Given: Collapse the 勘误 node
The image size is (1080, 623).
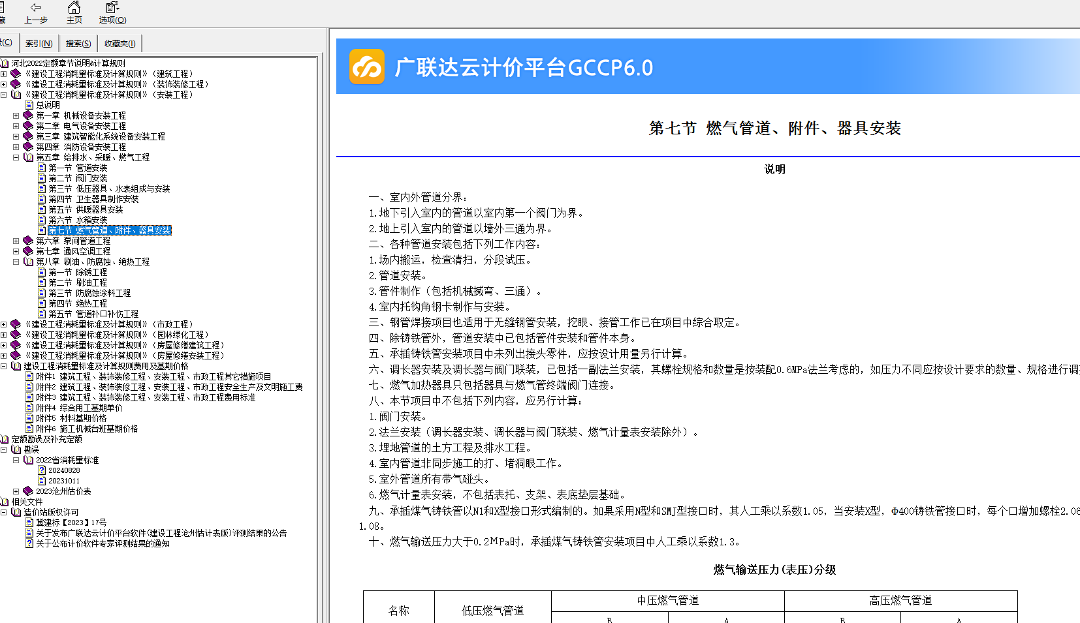Looking at the screenshot, I should tap(4, 449).
